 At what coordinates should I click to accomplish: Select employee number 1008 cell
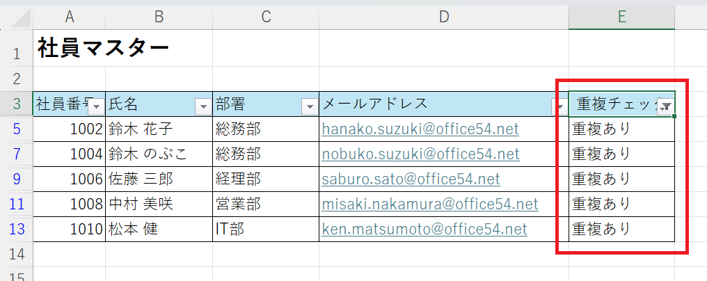click(x=69, y=204)
